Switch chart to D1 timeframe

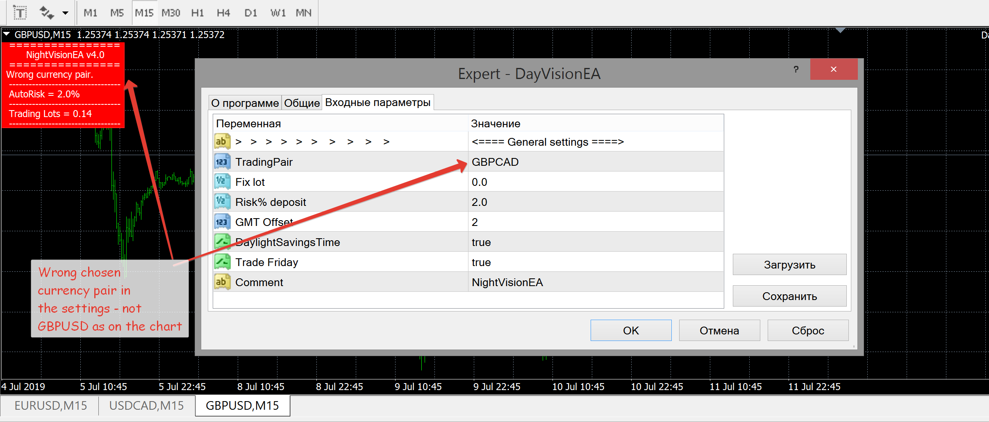point(250,13)
